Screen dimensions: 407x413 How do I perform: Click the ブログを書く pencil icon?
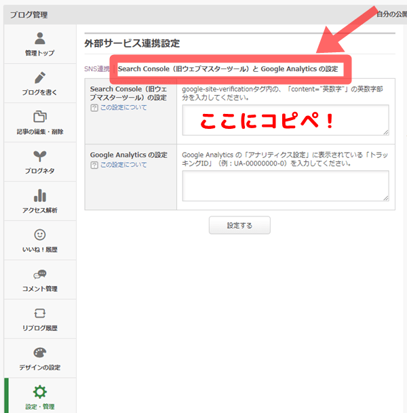click(40, 77)
